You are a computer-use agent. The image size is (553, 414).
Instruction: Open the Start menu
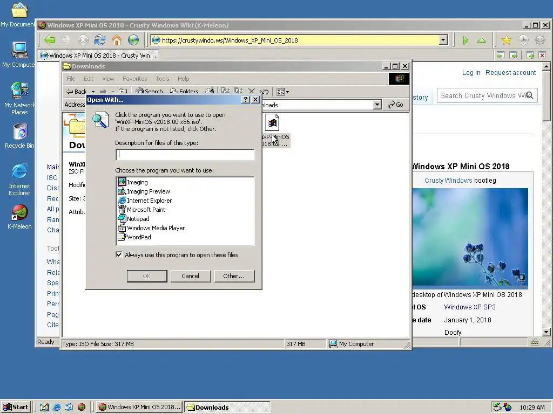16,407
